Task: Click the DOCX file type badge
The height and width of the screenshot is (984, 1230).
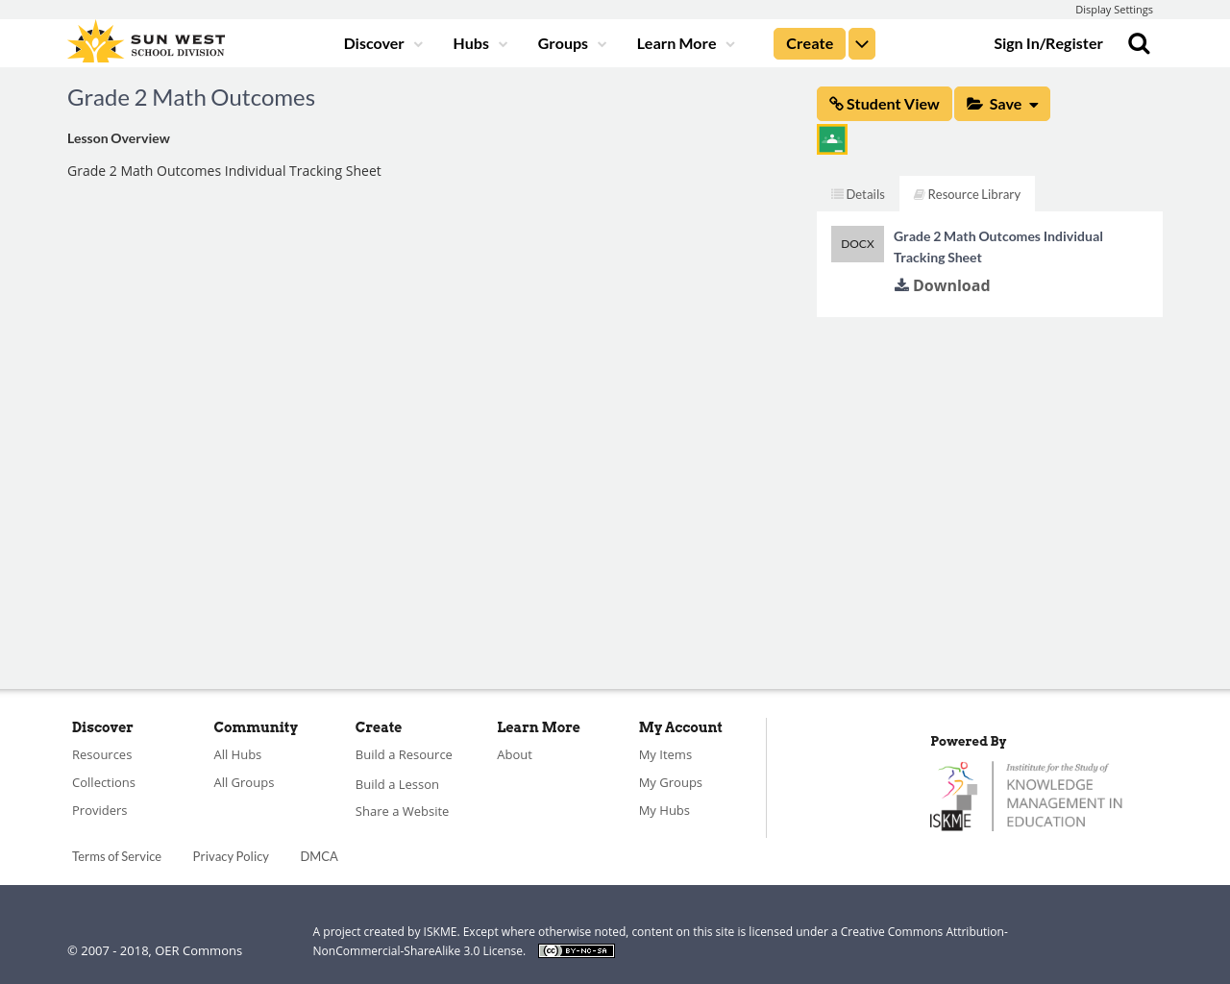Action: (x=857, y=244)
